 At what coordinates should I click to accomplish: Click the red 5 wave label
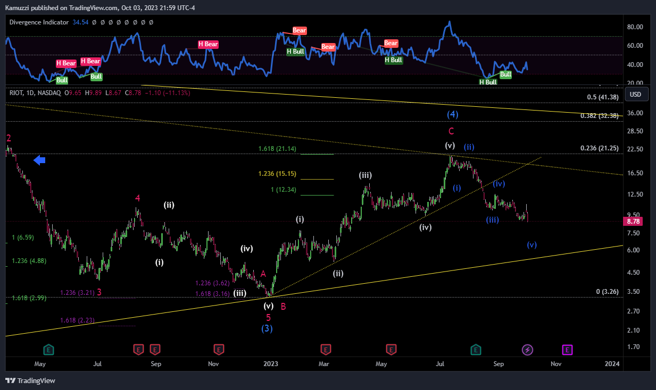click(269, 317)
